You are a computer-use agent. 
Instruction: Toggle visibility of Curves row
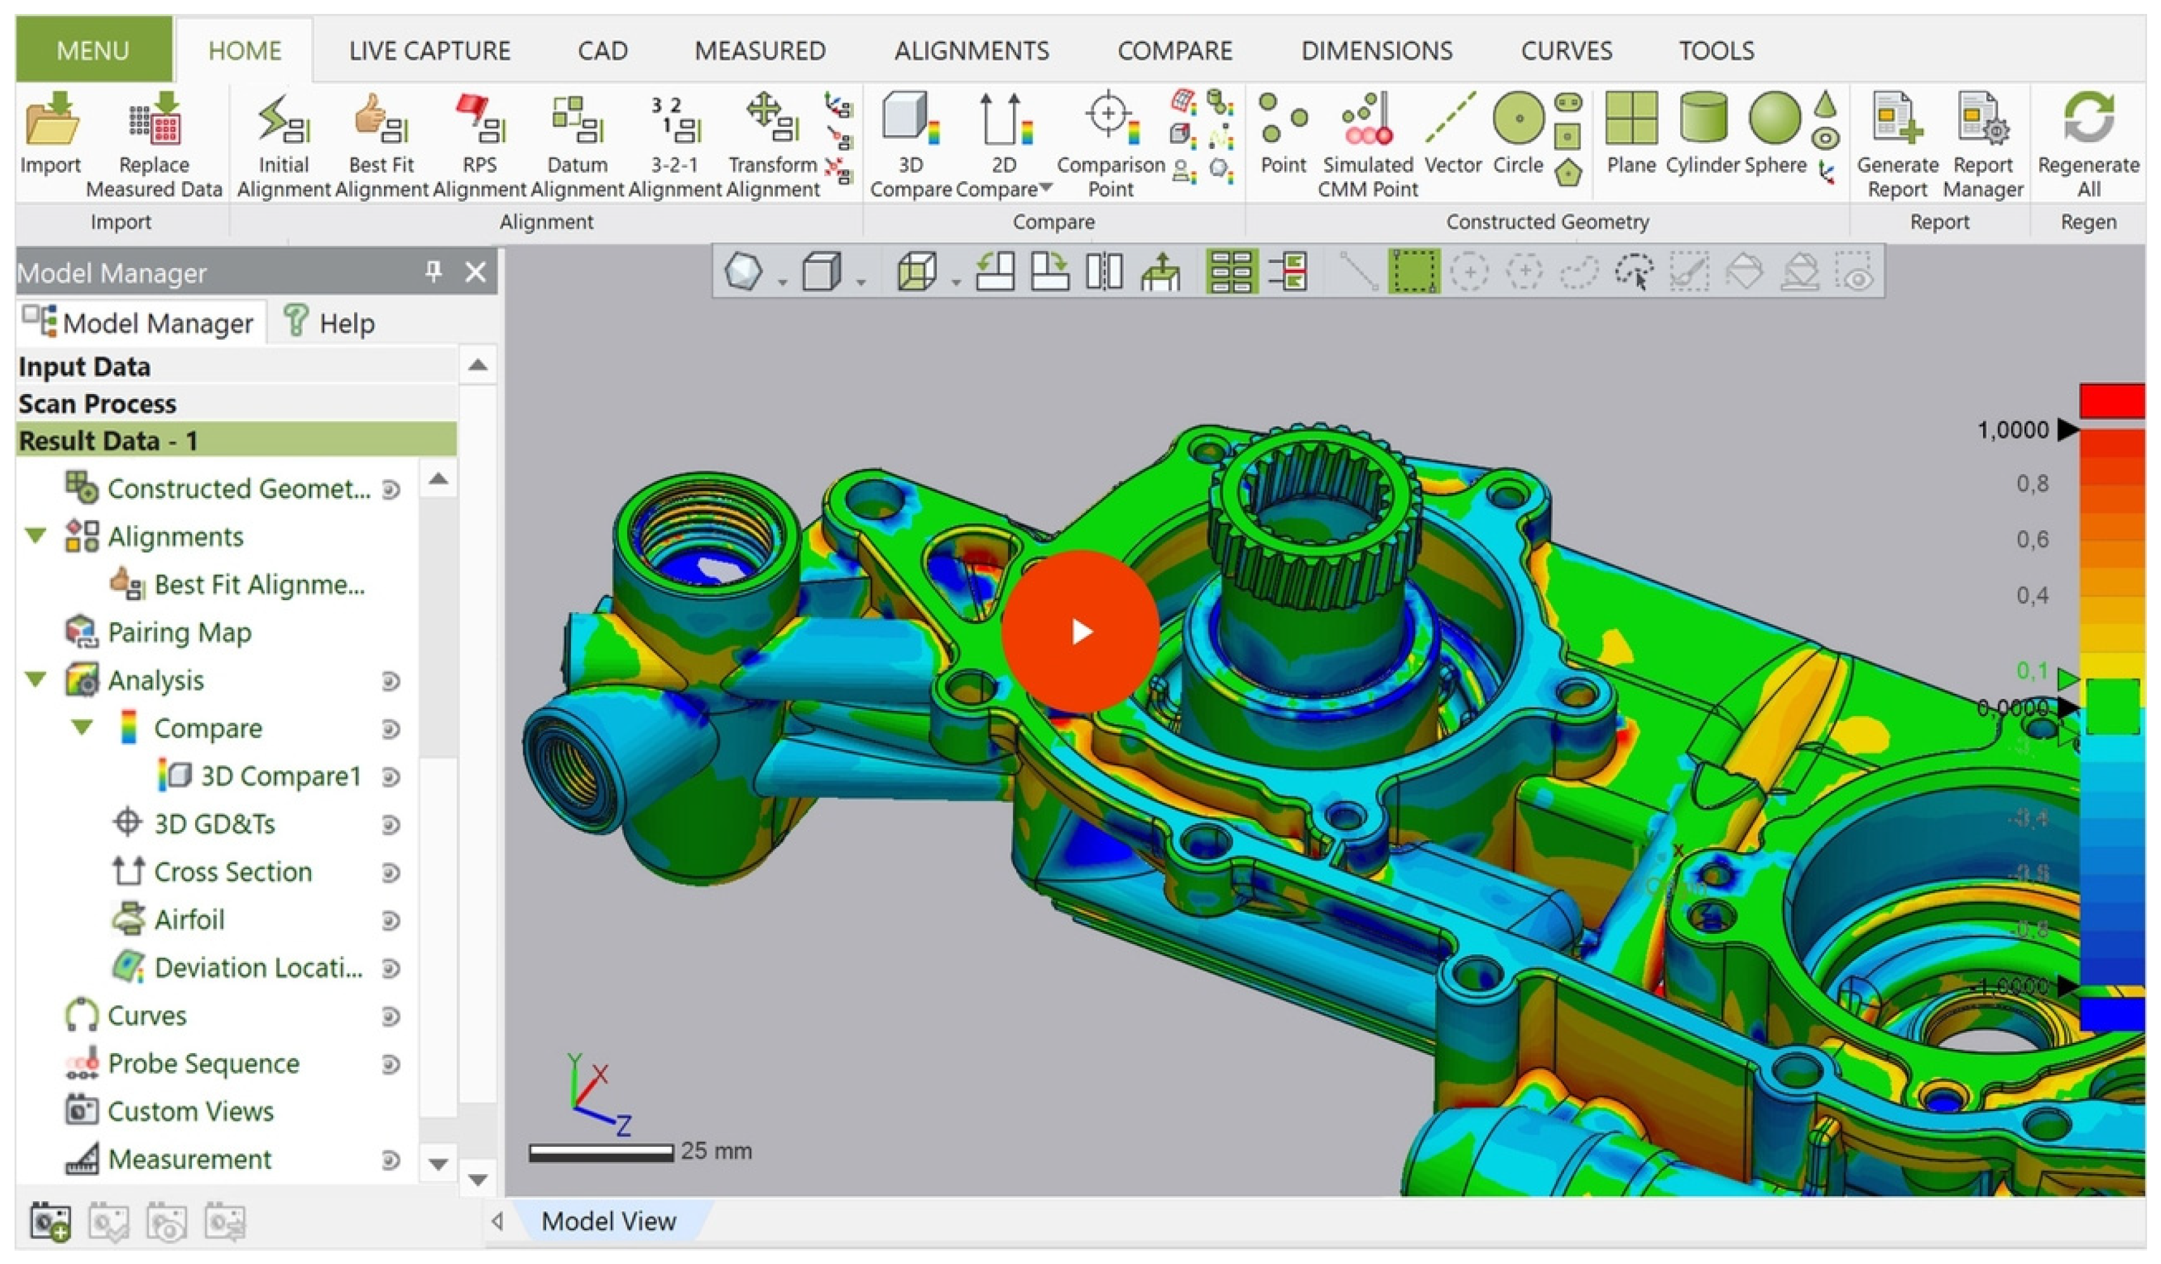390,1016
